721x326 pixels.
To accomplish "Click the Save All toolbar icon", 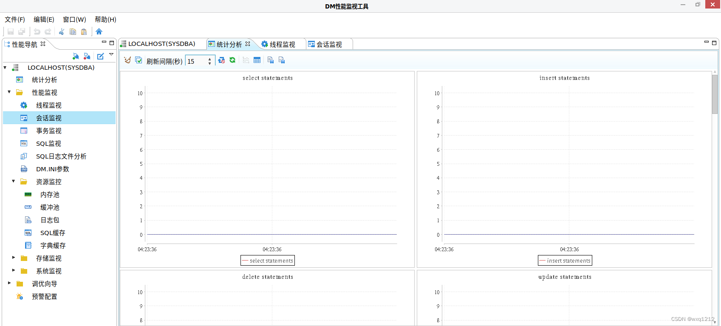I will pos(22,31).
